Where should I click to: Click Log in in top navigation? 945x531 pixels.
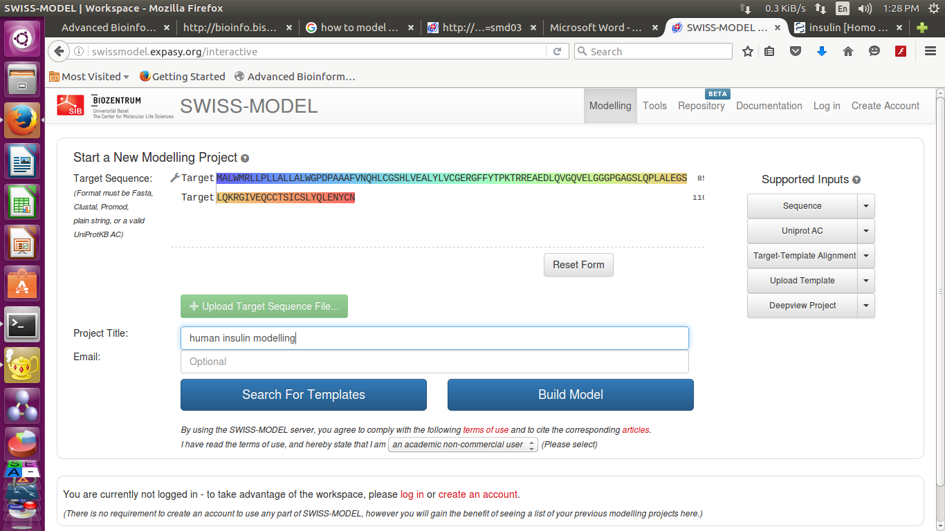click(x=827, y=106)
